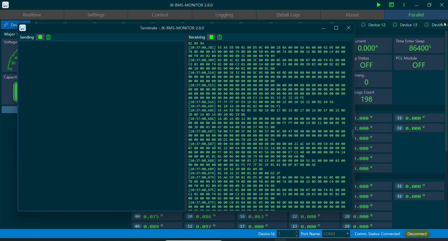Open the Port Name COM3 dropdown

[347, 234]
